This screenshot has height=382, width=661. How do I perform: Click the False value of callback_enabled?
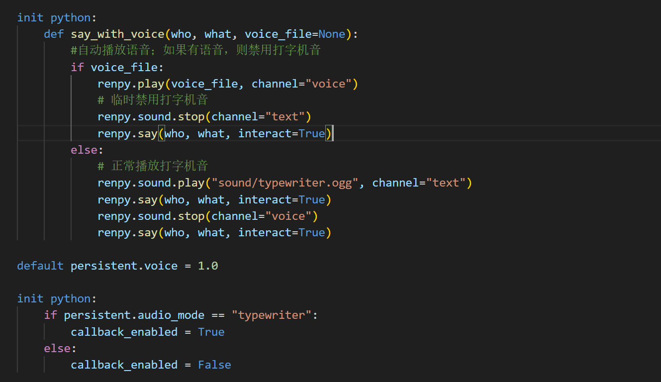coord(214,365)
